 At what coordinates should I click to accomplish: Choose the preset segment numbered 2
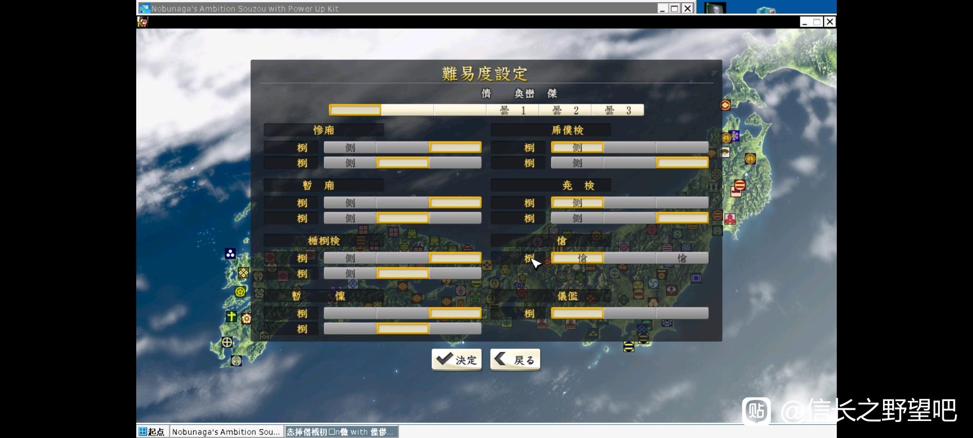565,110
